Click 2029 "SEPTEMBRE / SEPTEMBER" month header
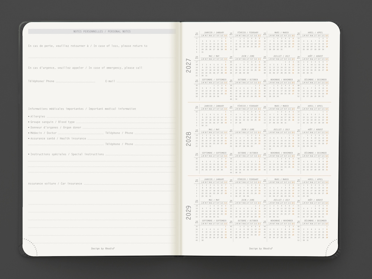 [214, 221]
